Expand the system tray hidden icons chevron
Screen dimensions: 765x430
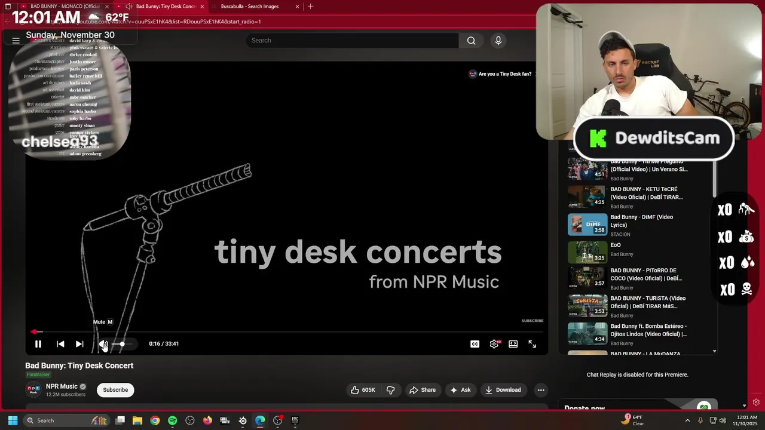click(x=687, y=420)
